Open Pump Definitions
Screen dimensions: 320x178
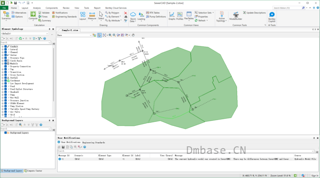tap(156, 17)
